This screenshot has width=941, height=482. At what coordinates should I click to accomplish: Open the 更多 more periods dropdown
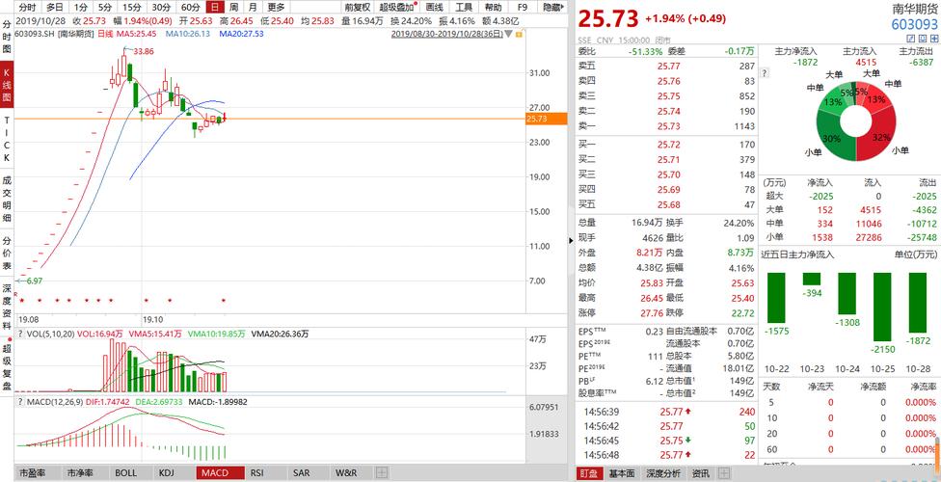click(x=276, y=7)
